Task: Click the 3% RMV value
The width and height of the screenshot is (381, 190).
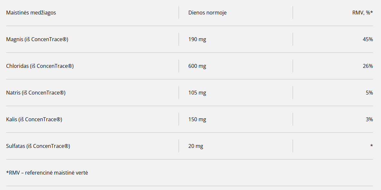Action: pyautogui.click(x=369, y=120)
